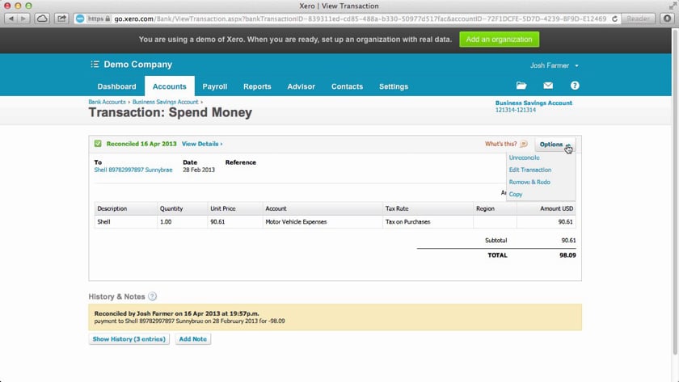The image size is (679, 382).
Task: Click the What's this speech bubble icon
Action: (524, 144)
